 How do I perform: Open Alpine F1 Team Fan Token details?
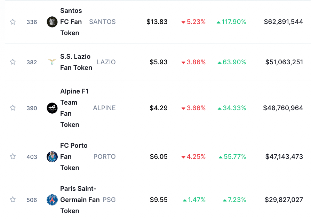pos(74,108)
